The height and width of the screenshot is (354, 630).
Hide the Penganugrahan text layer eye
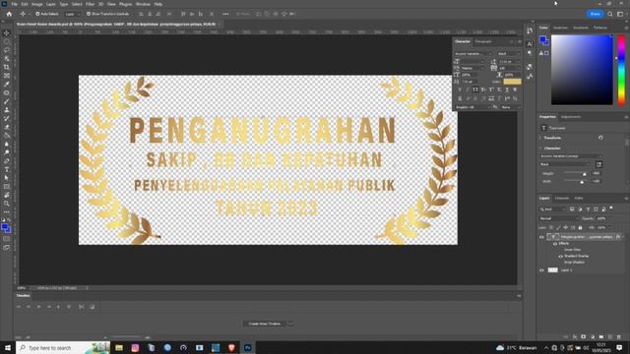(x=541, y=237)
